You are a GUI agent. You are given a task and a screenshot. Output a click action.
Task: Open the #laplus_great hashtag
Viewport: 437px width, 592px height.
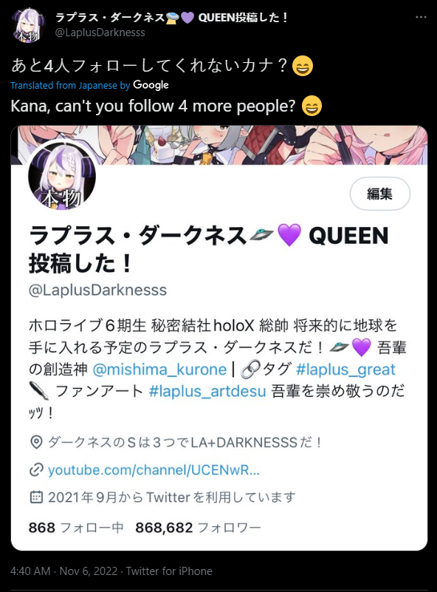tap(345, 370)
